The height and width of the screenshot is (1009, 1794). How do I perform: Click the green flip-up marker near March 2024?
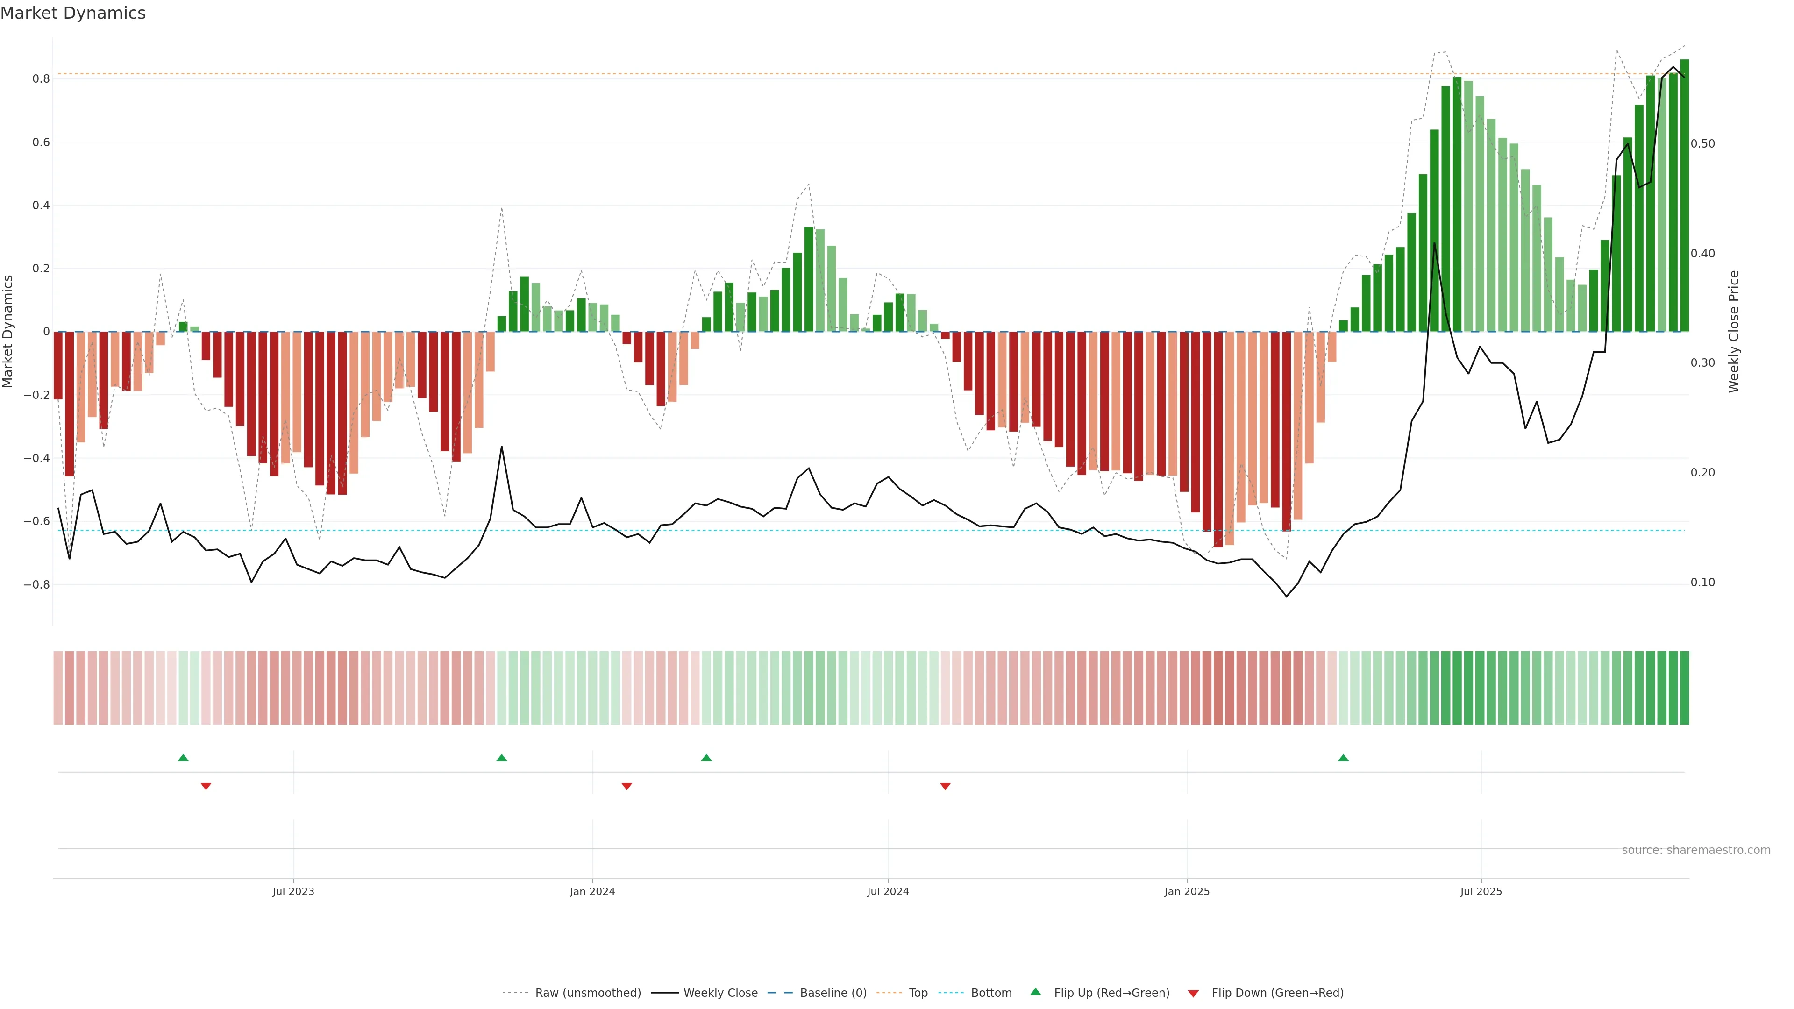tap(706, 758)
